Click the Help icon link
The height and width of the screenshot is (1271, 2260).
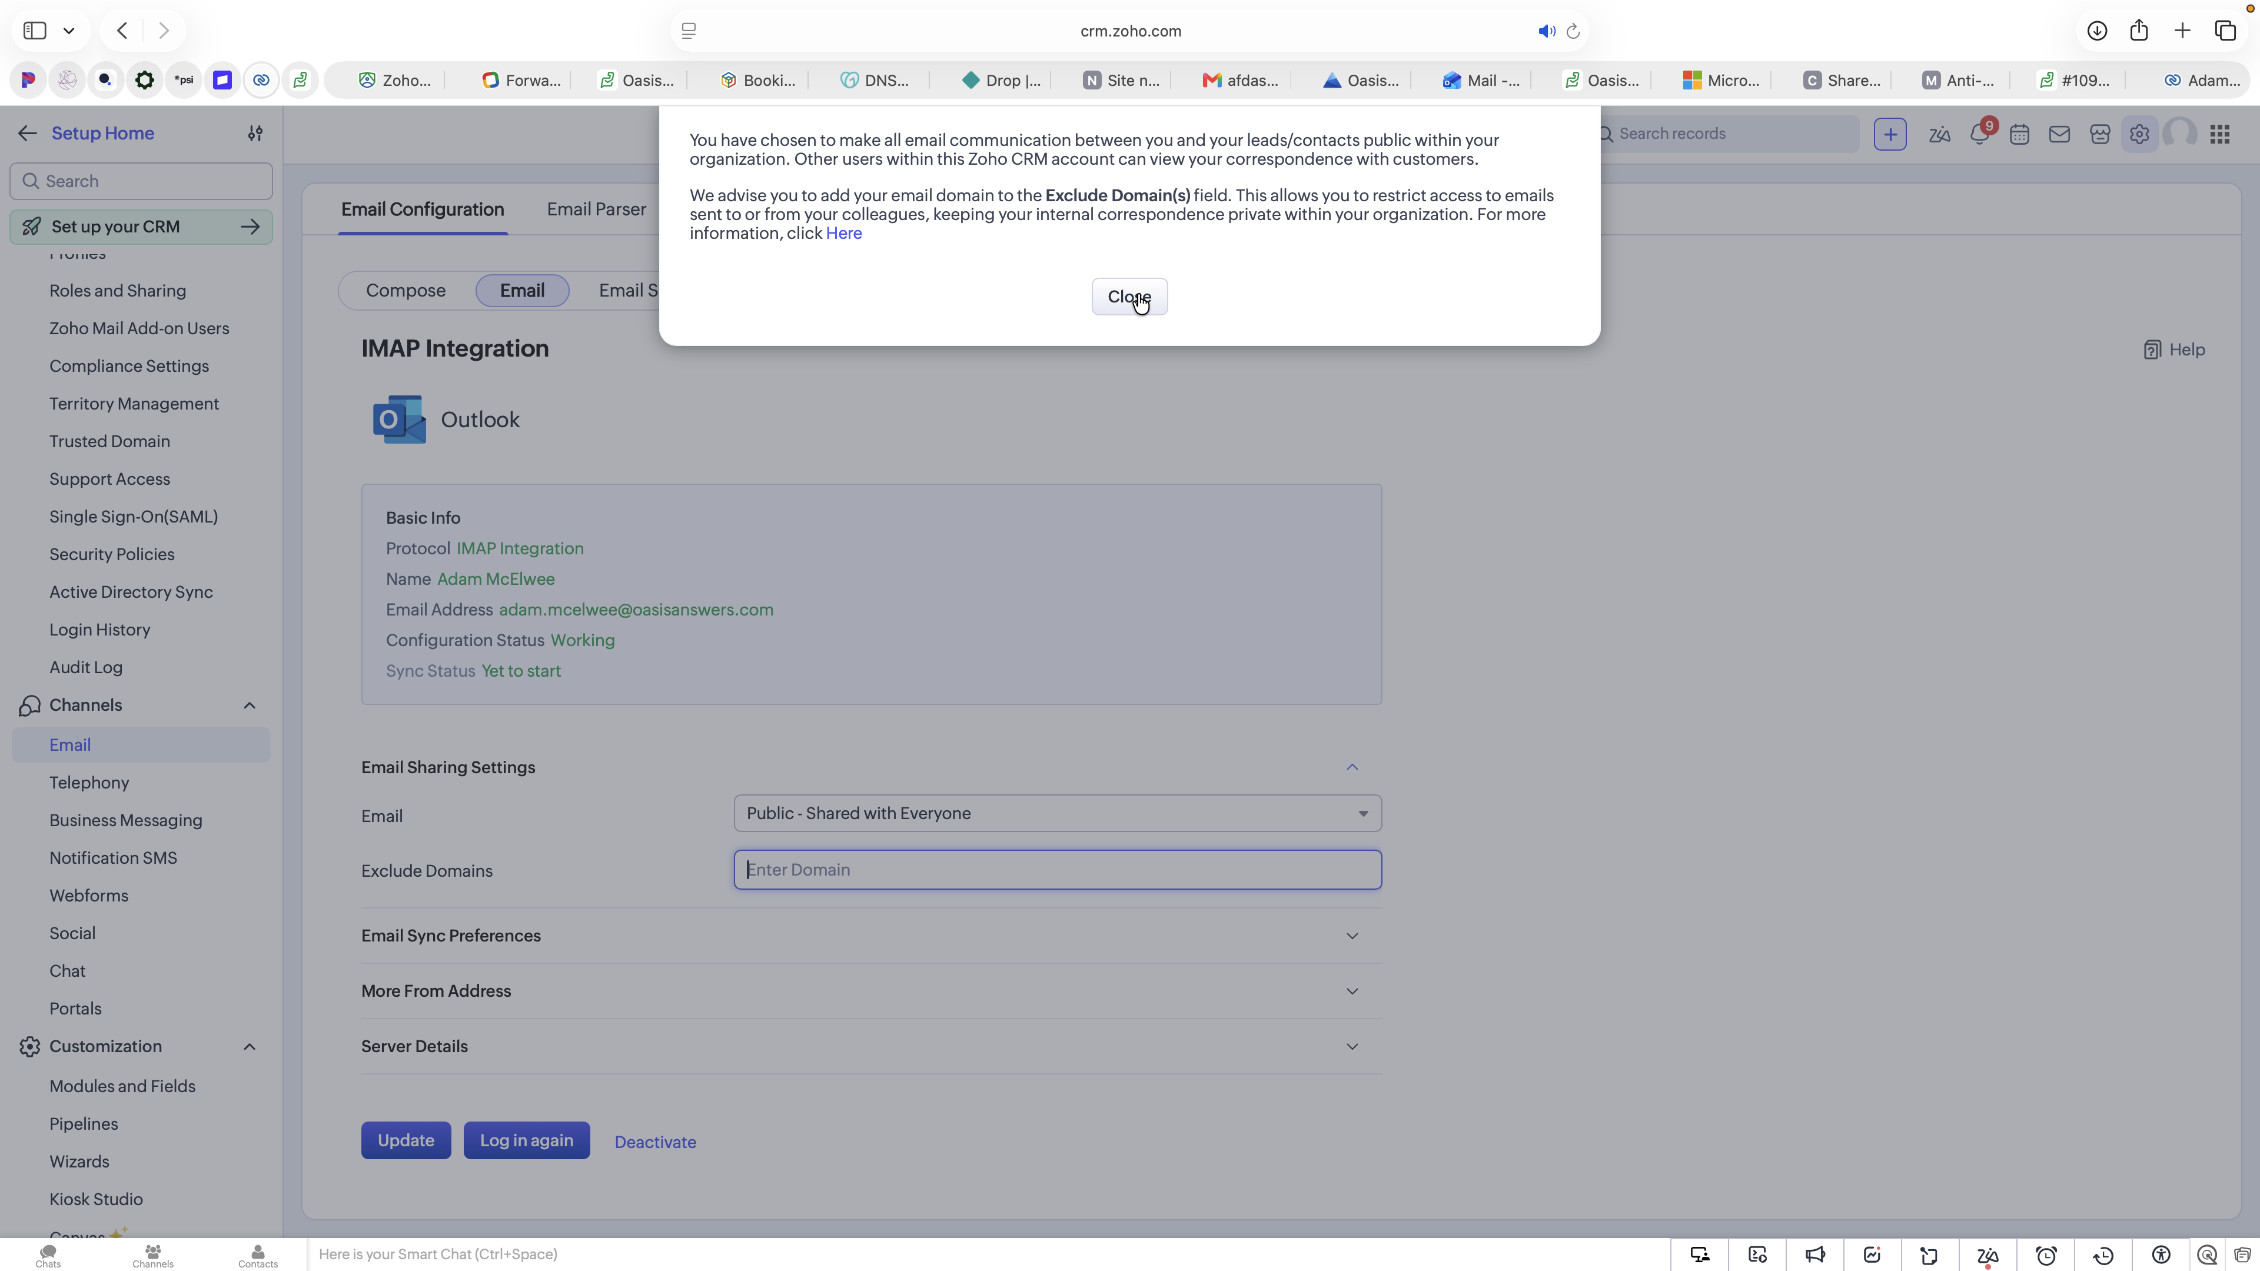2173,350
